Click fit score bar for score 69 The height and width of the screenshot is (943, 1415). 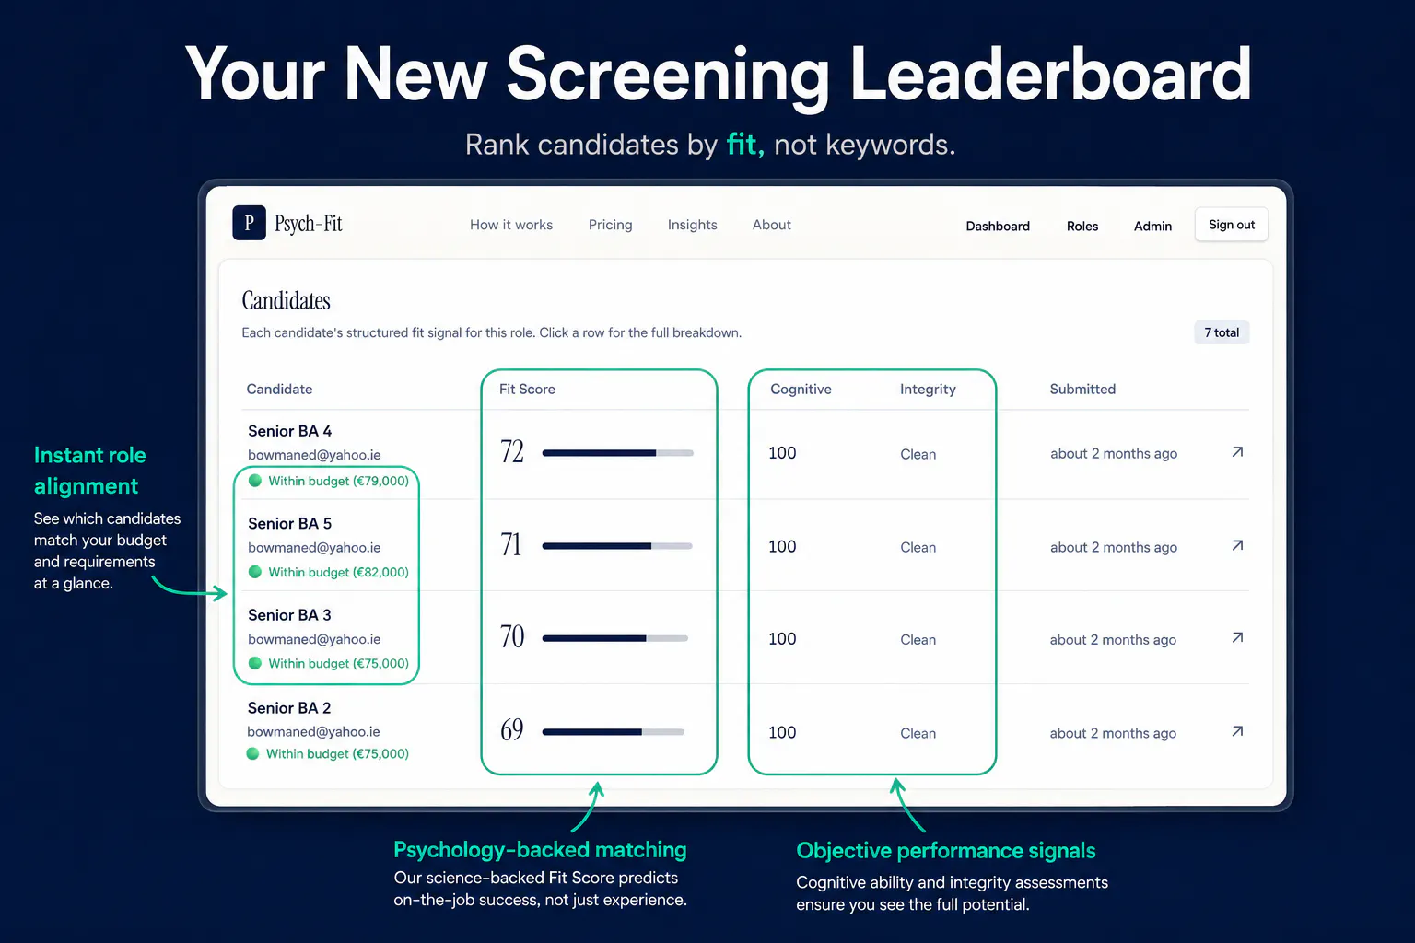coord(614,732)
